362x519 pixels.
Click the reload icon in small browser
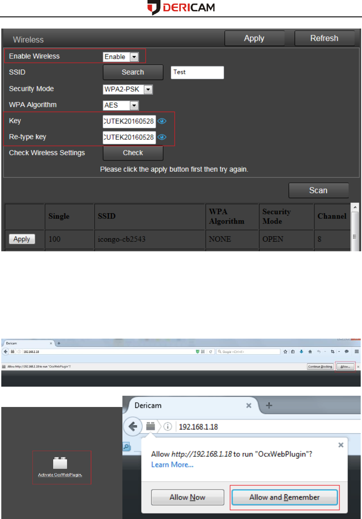[x=211, y=352]
